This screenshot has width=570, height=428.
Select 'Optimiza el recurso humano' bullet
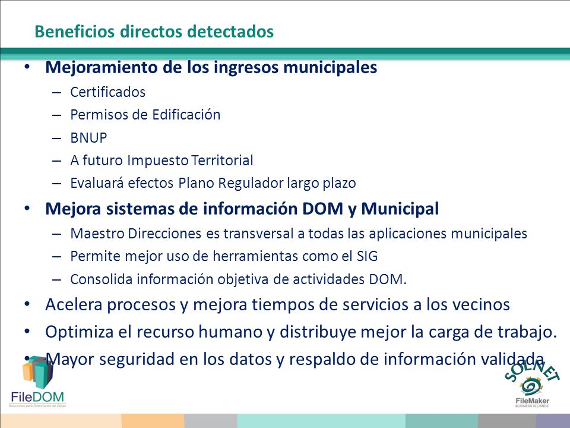pyautogui.click(x=301, y=332)
